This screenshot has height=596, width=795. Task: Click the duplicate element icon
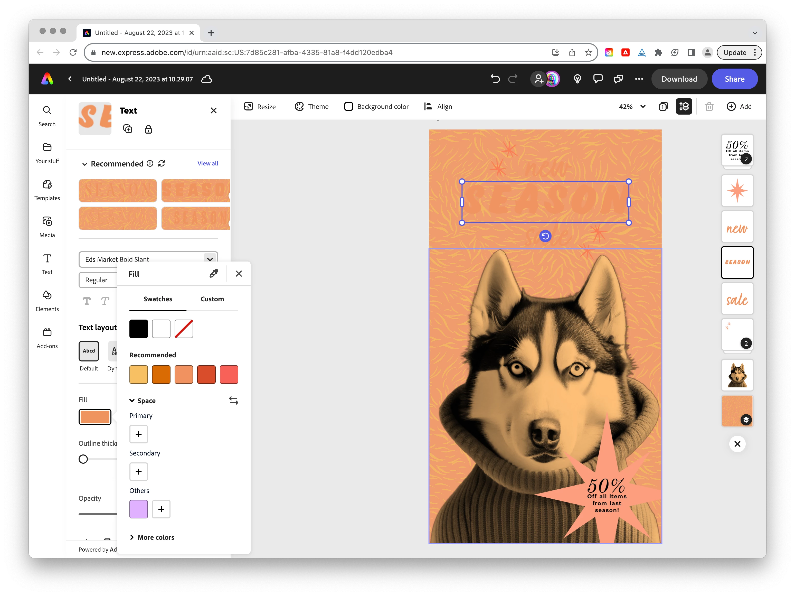128,129
